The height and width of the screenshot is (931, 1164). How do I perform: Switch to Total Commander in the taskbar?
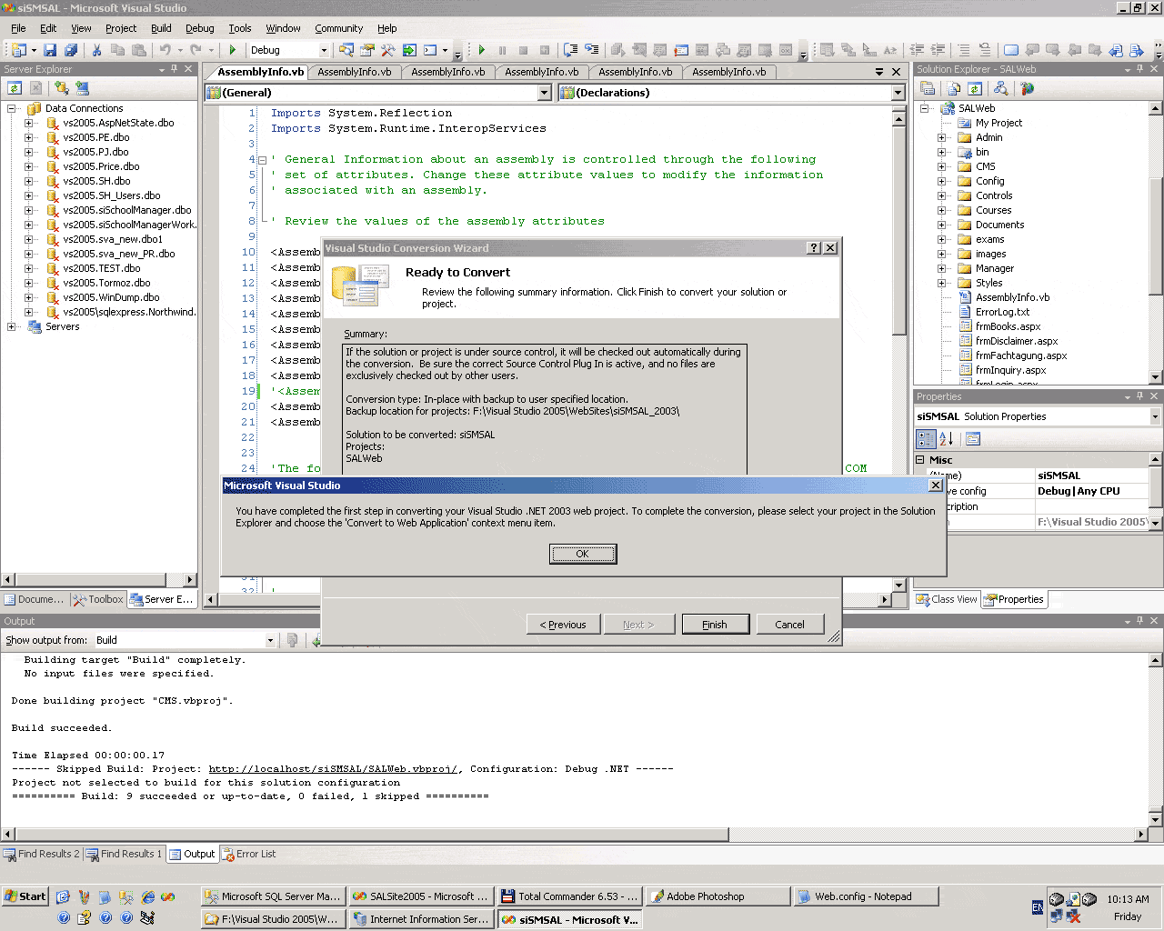569,896
